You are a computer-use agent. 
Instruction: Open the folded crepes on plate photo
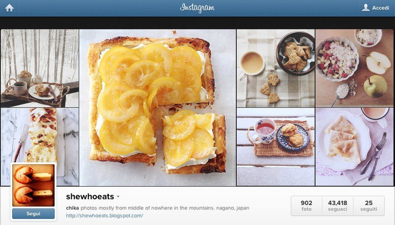click(x=354, y=147)
